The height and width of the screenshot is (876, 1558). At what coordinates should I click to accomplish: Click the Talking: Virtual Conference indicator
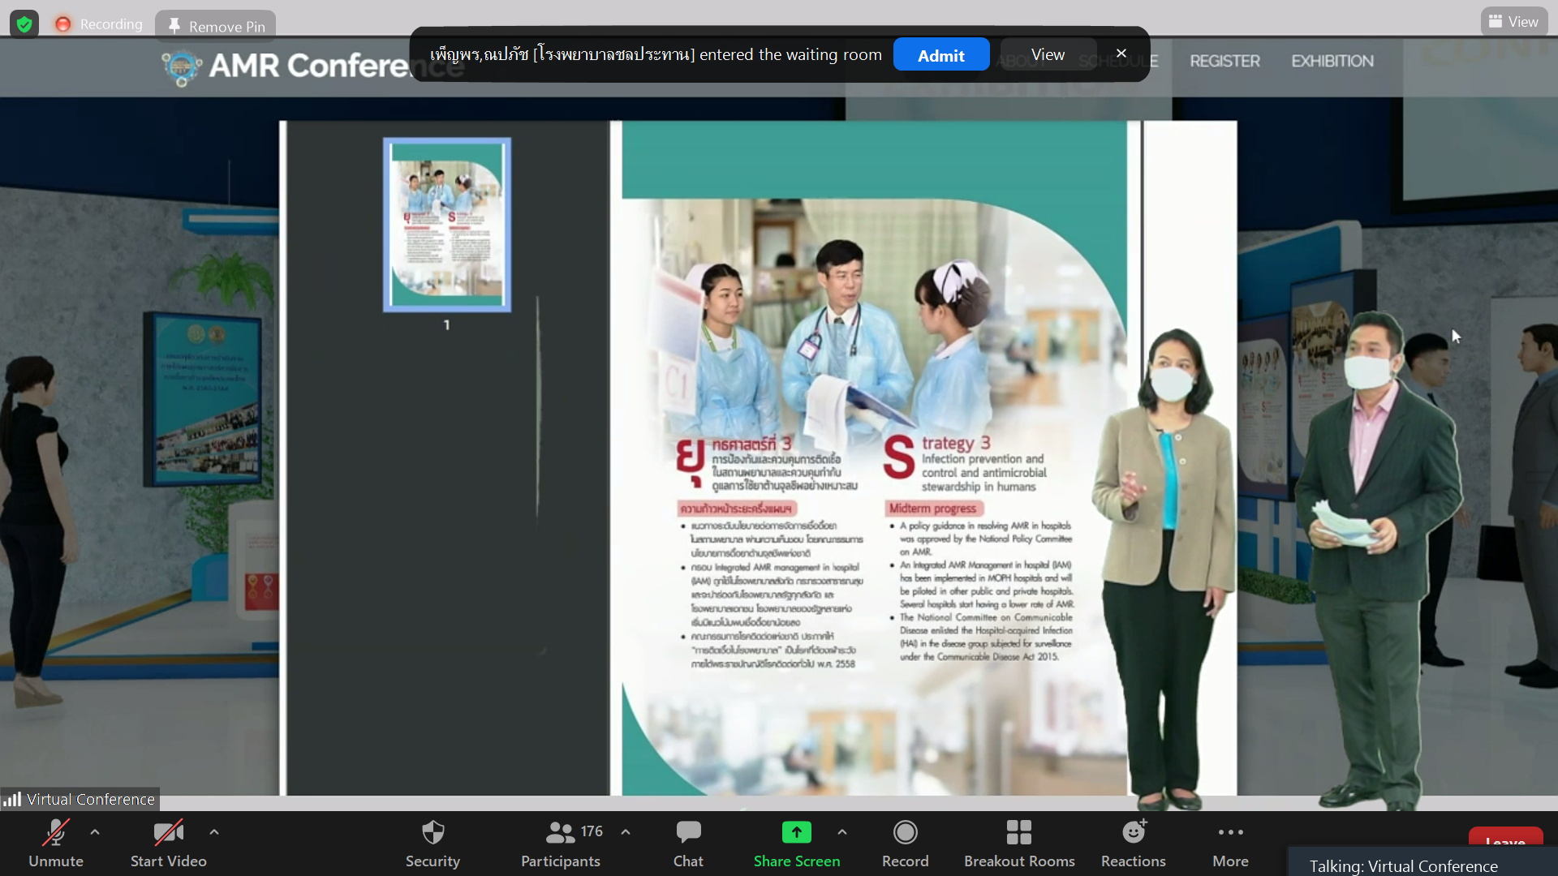pyautogui.click(x=1403, y=865)
